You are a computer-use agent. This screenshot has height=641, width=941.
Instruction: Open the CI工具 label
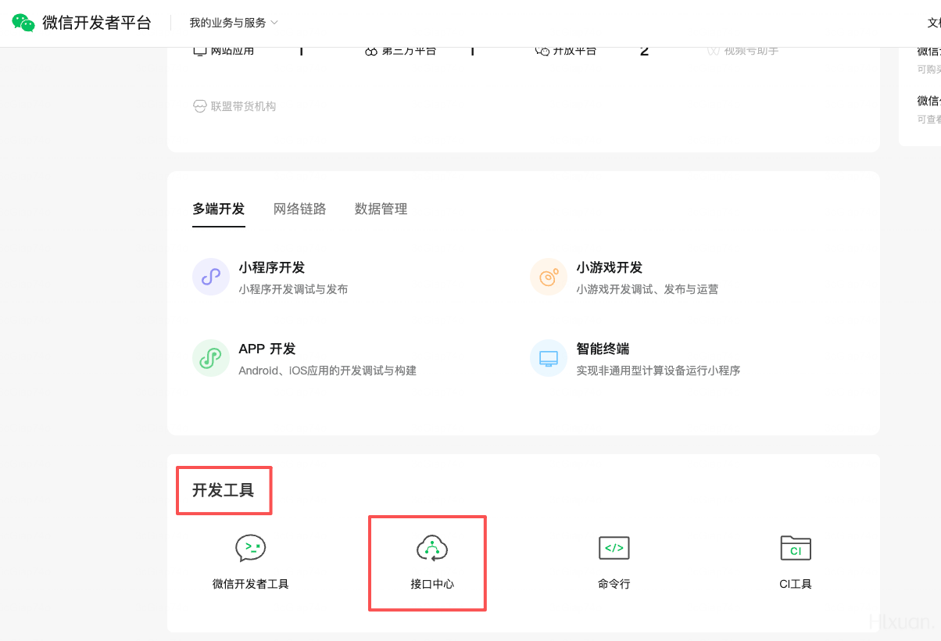796,584
